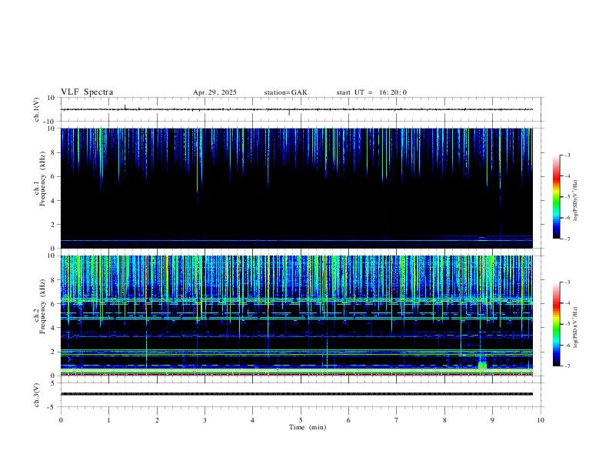Viewport: 609px width, 471px height.
Task: Click the upward spike in ch.1 waveform near 1.3 min
Action: pos(125,107)
